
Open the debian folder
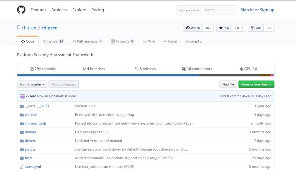30,132
